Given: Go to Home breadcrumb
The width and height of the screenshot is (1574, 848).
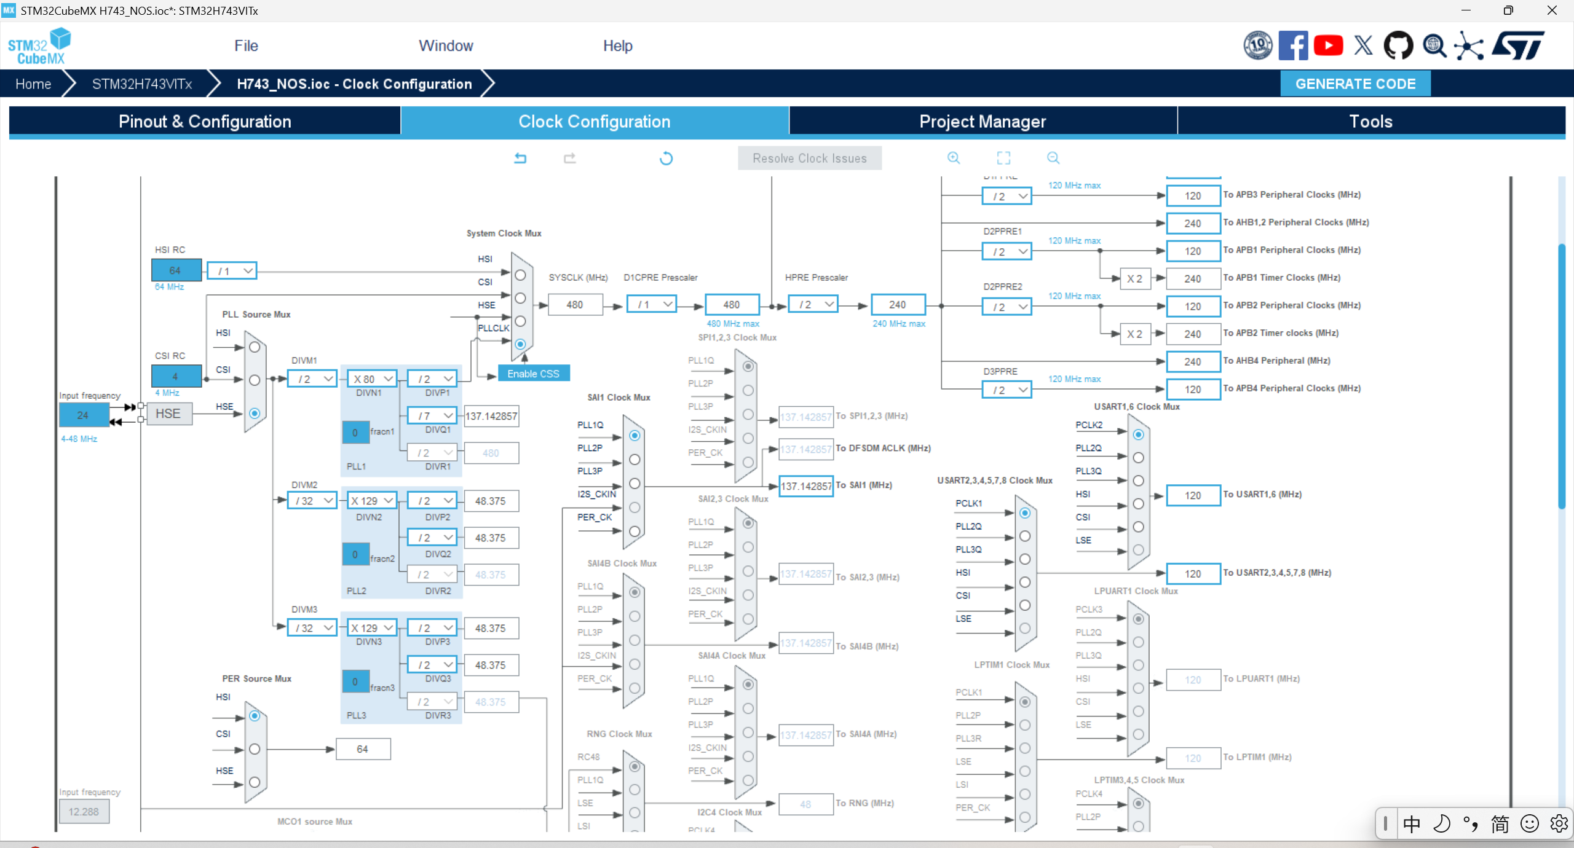Looking at the screenshot, I should [33, 84].
